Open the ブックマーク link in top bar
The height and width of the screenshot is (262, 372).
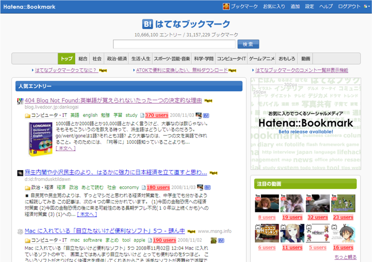tap(244, 6)
